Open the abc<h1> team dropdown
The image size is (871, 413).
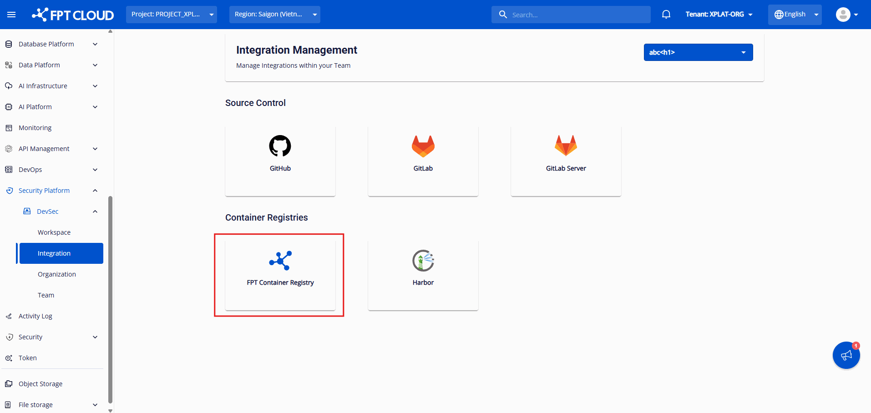[x=699, y=52]
